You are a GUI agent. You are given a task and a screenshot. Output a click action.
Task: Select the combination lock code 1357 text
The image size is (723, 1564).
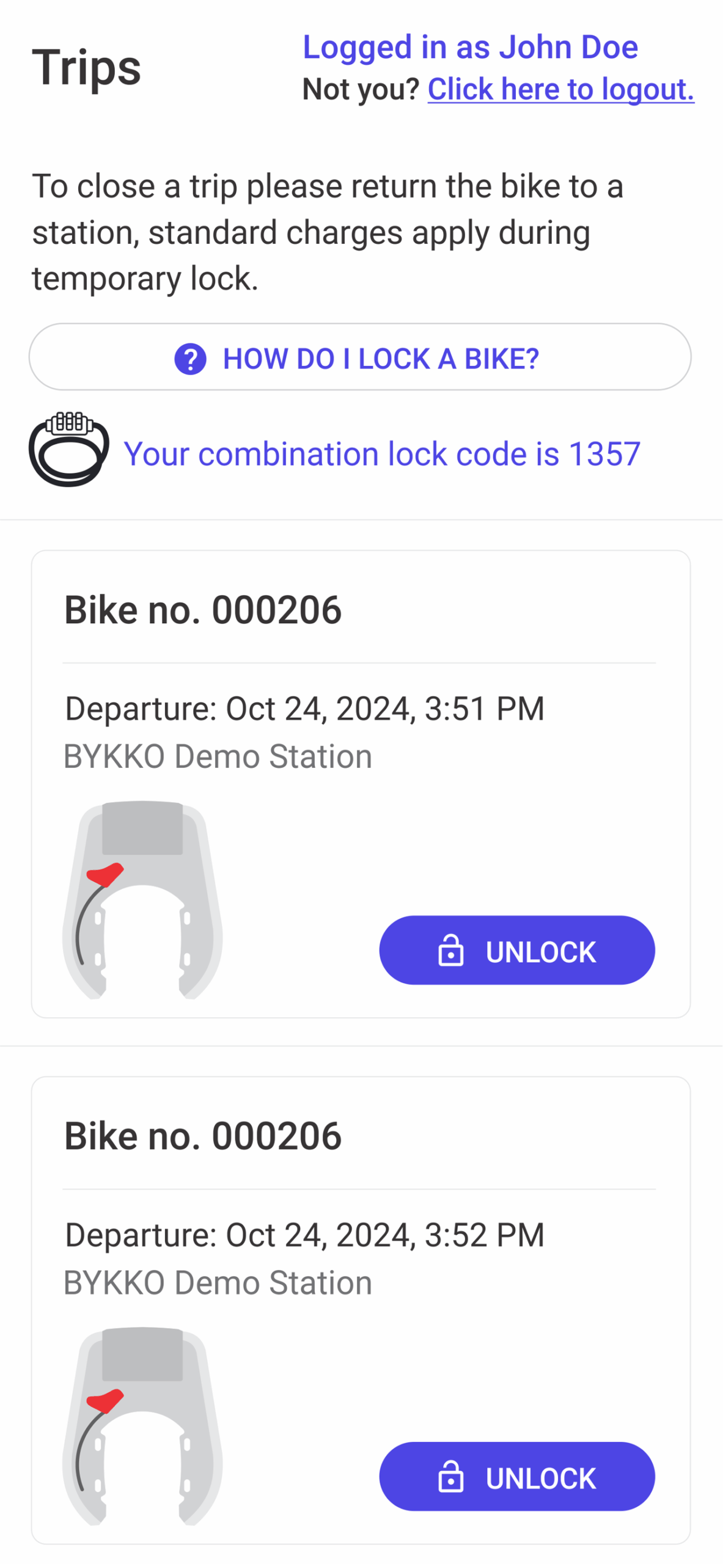tap(382, 454)
